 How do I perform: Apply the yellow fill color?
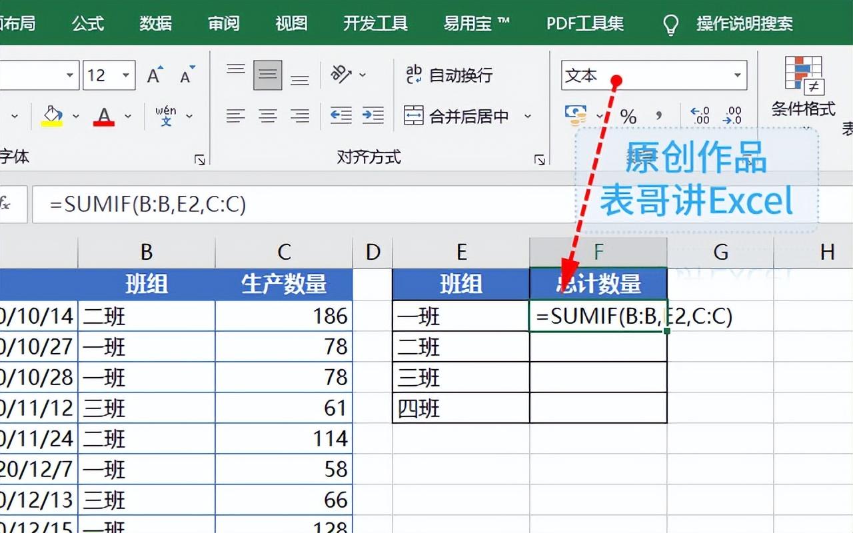click(52, 116)
